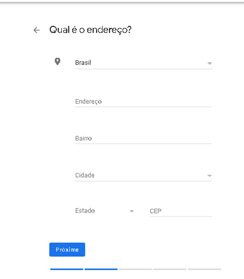Click the first blue progress segment
244x279 pixels.
(x=67, y=269)
